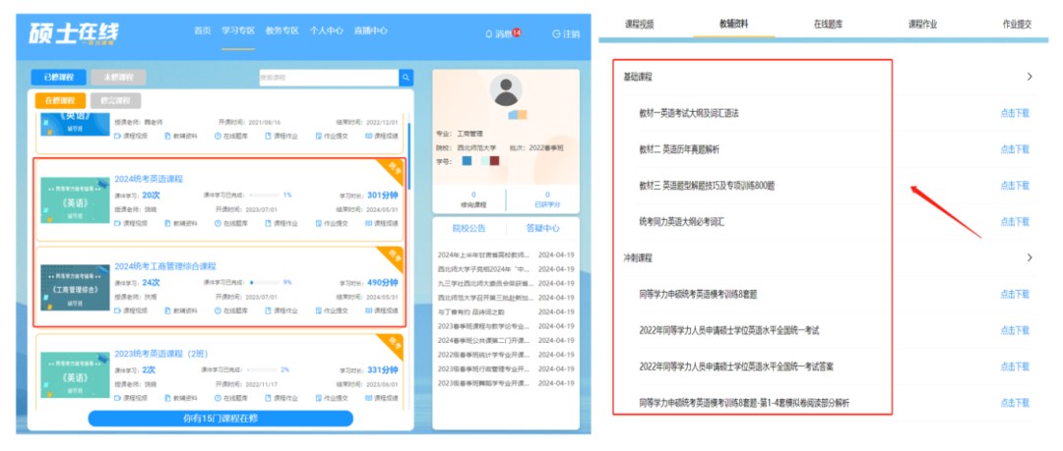
Task: Switch to the 答疑中心 tab
Action: [x=543, y=228]
